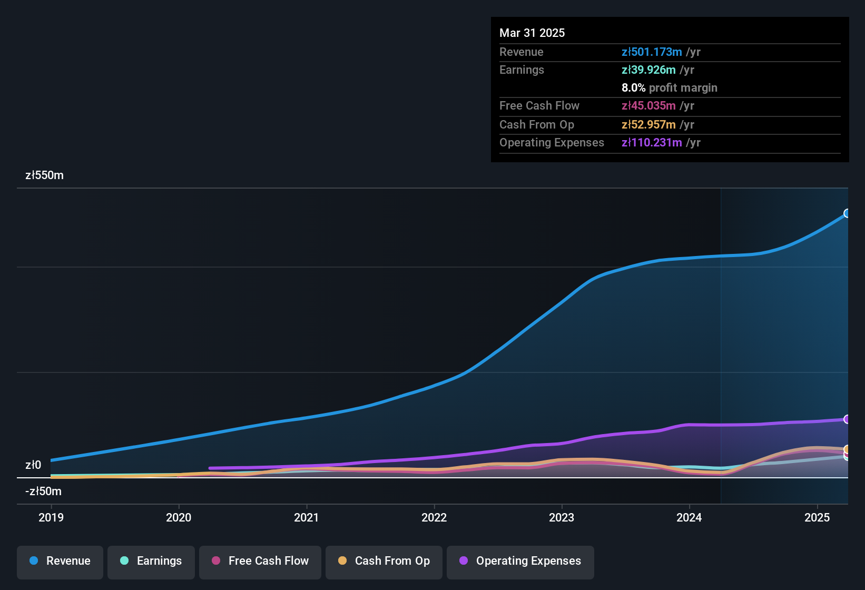Click the 2019 x-axis label
The height and width of the screenshot is (590, 865).
tap(51, 518)
